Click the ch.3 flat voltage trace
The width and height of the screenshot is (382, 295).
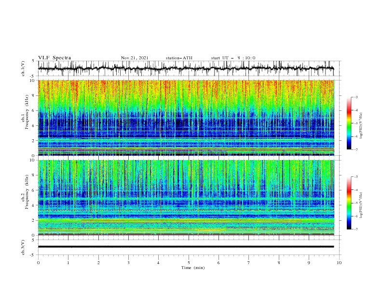pyautogui.click(x=186, y=247)
